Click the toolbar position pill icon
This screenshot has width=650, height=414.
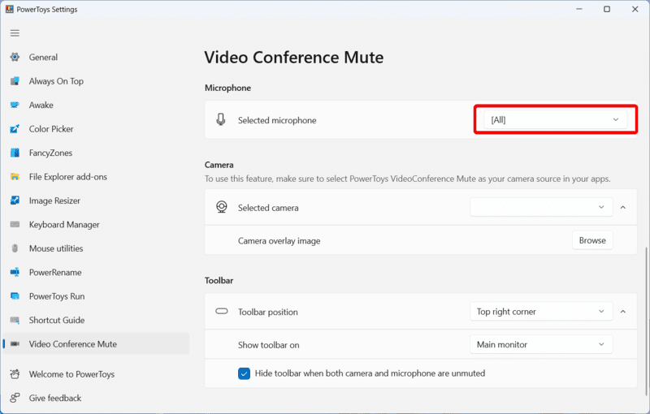(222, 311)
